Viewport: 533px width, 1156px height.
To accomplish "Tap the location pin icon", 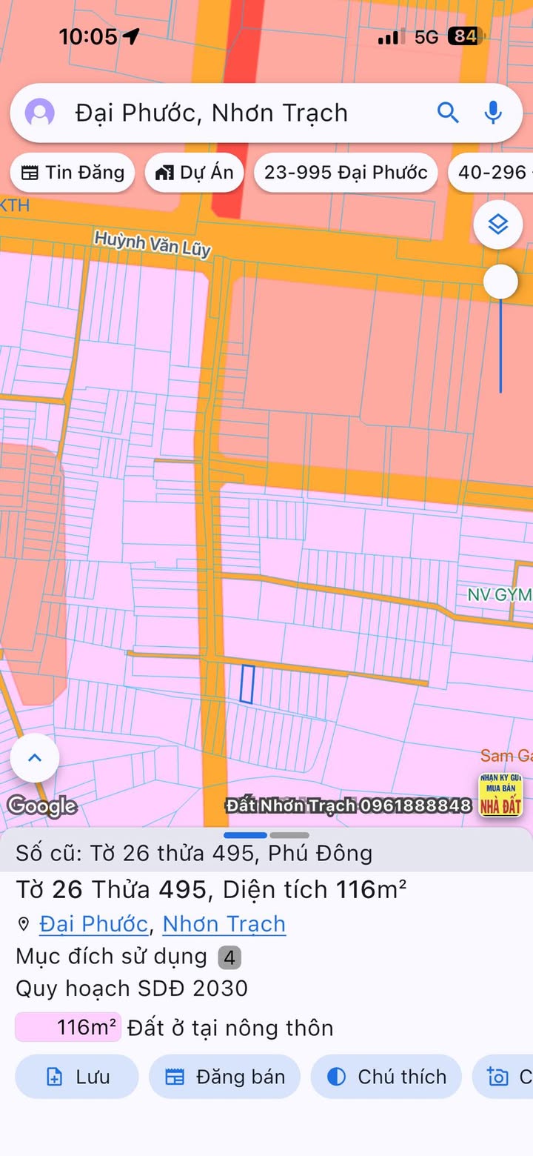I will pos(24,924).
